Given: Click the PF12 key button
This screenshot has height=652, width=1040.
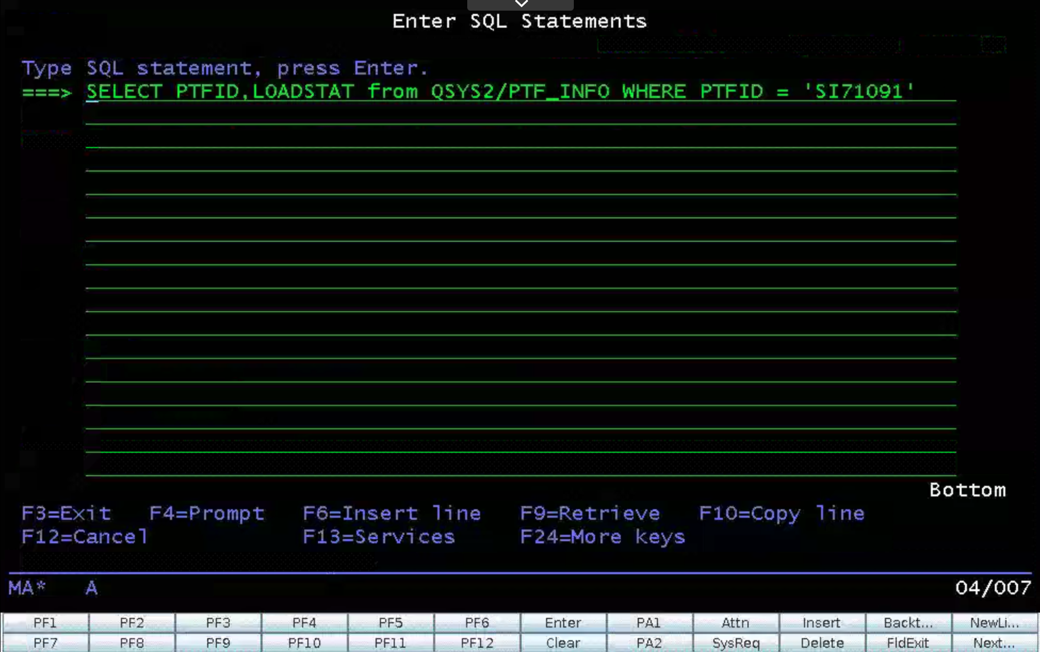Looking at the screenshot, I should click(477, 642).
